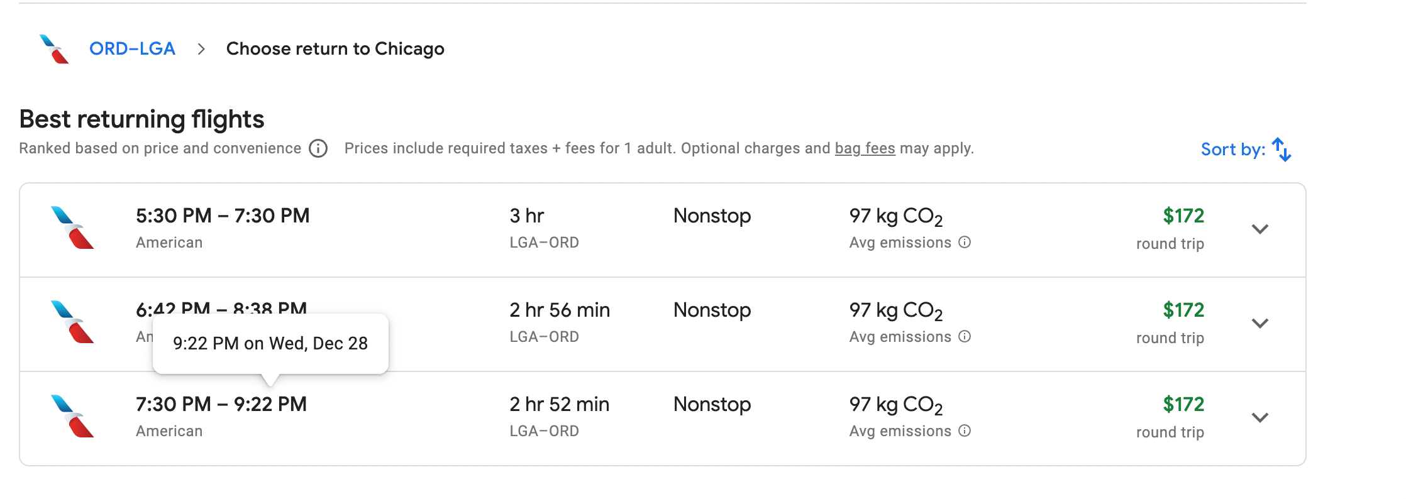Click the Sort by arrows icon

pyautogui.click(x=1281, y=150)
